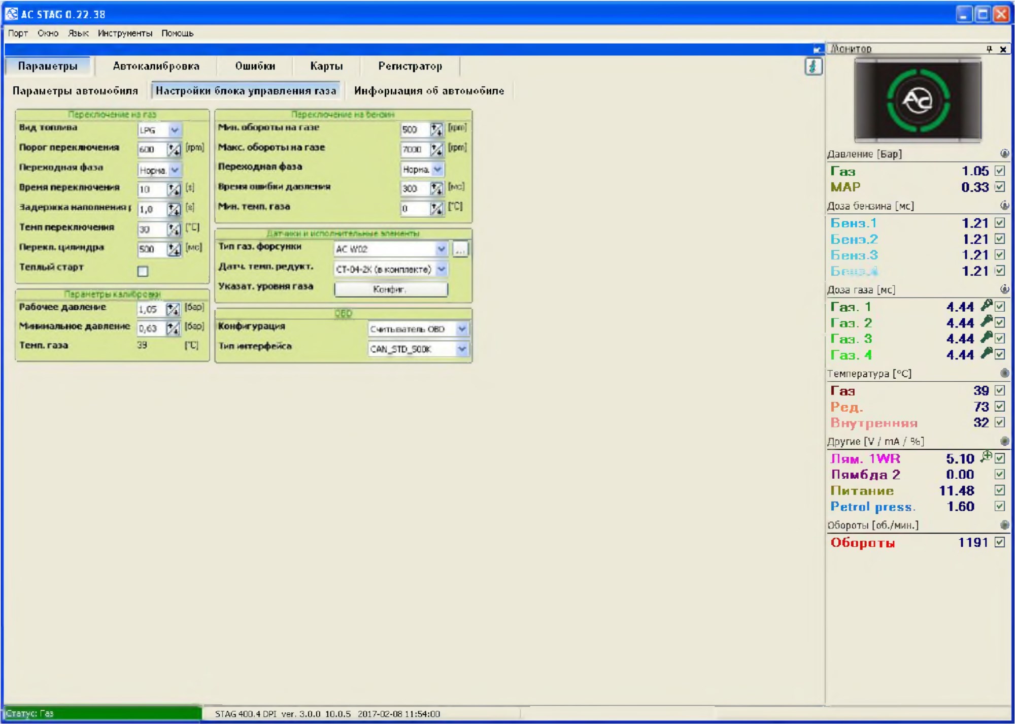
Task: Toggle the Питание checkbox
Action: [1000, 490]
